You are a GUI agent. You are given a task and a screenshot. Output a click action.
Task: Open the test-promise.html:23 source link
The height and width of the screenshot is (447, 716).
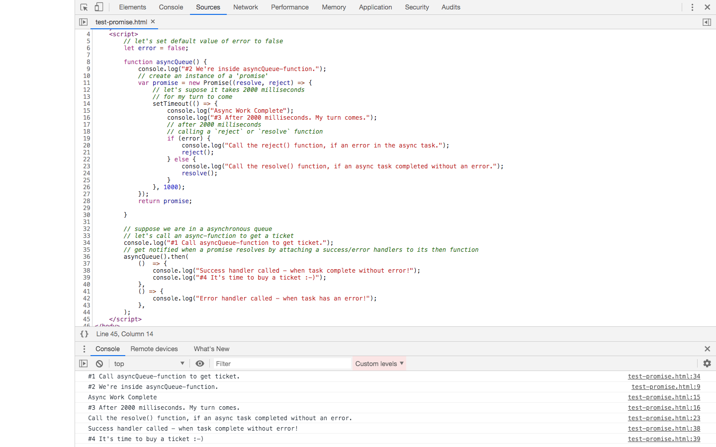664,418
